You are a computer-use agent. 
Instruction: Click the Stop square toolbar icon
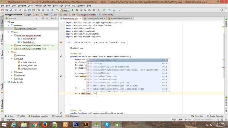(94, 10)
